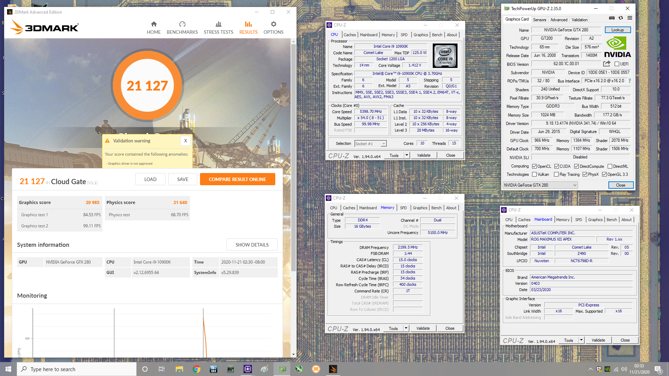Expand Tools arrow in CPU-Z CPU window
The width and height of the screenshot is (669, 376).
(x=407, y=155)
